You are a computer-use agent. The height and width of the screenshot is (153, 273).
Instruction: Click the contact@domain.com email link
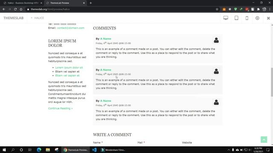(x=70, y=28)
